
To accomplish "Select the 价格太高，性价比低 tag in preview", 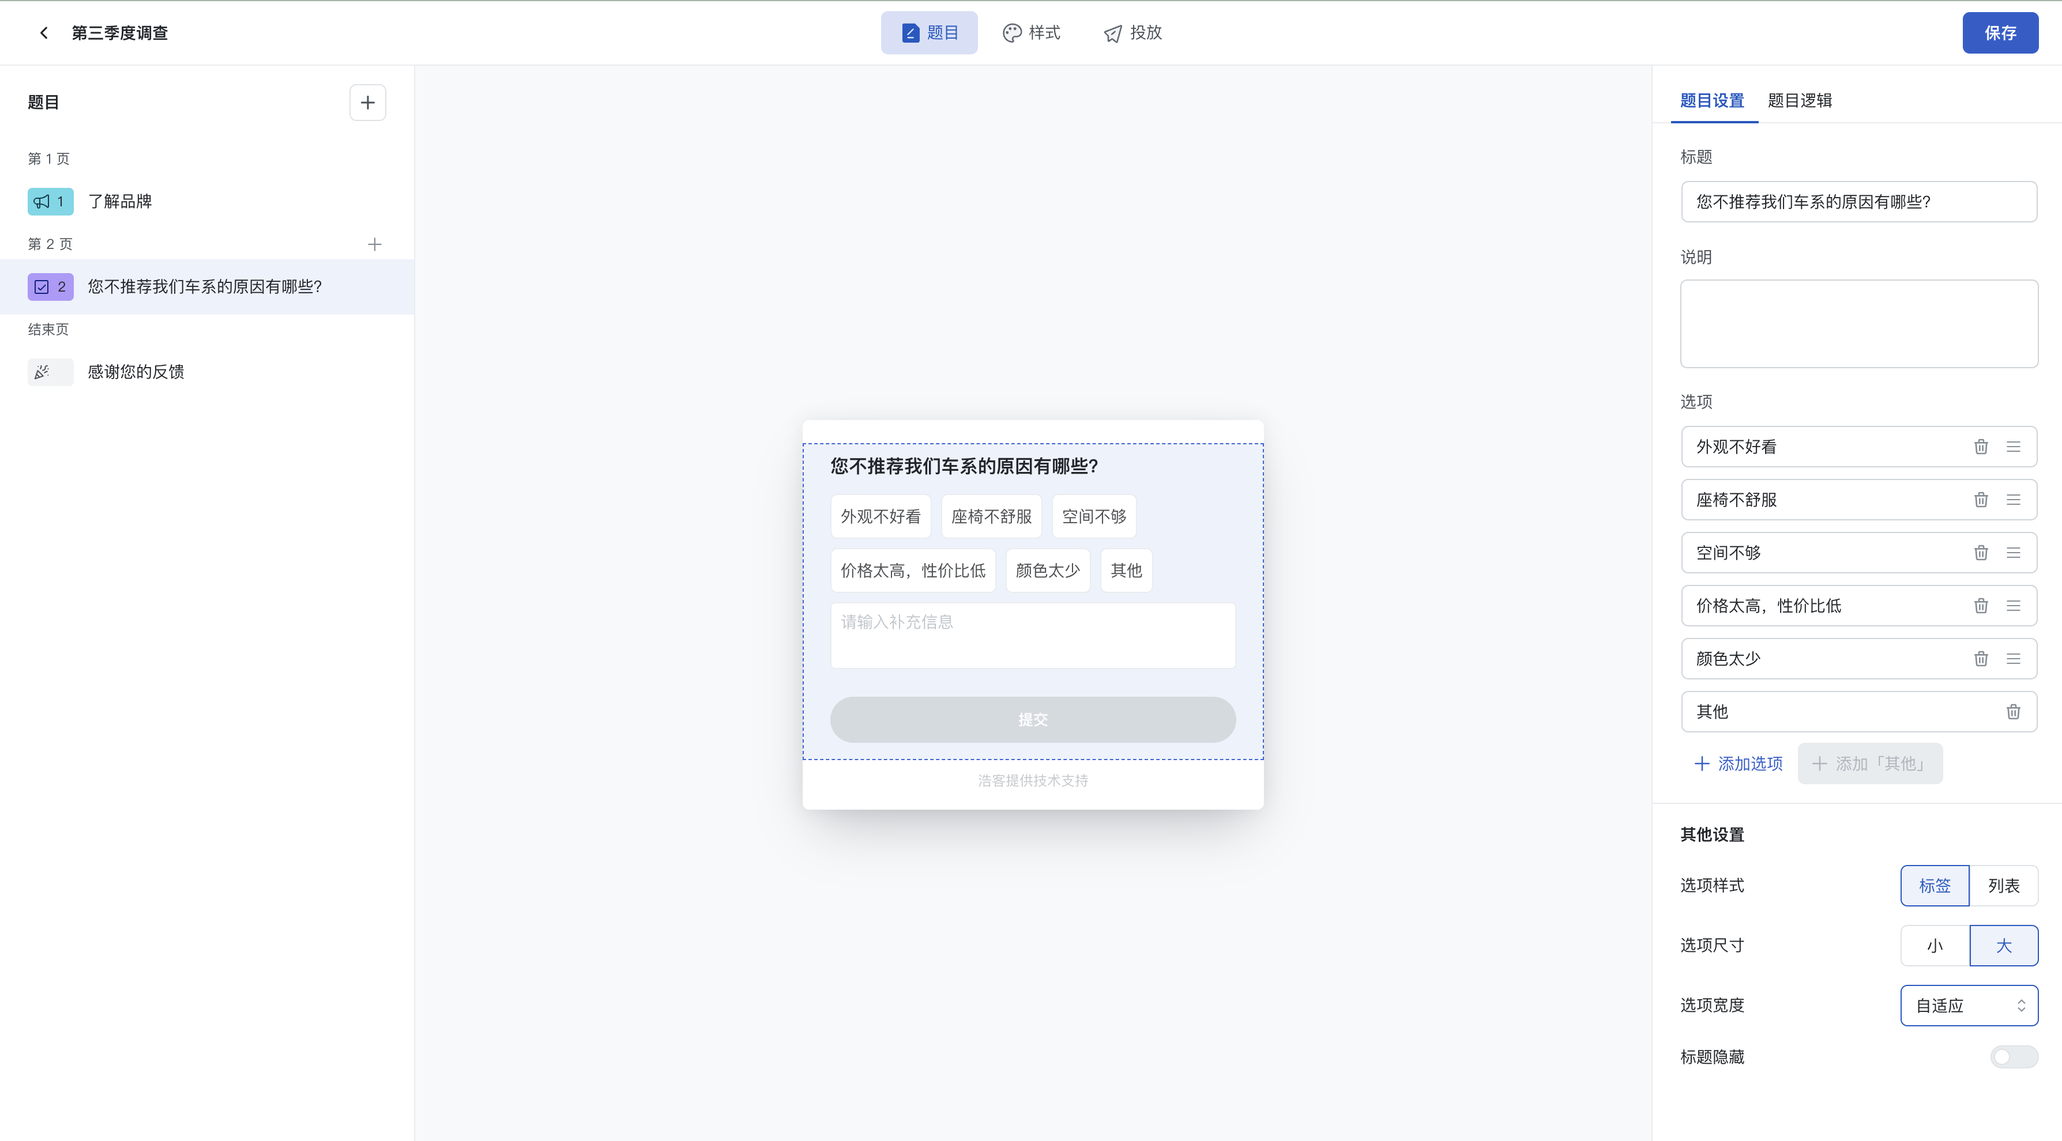I will [x=913, y=570].
